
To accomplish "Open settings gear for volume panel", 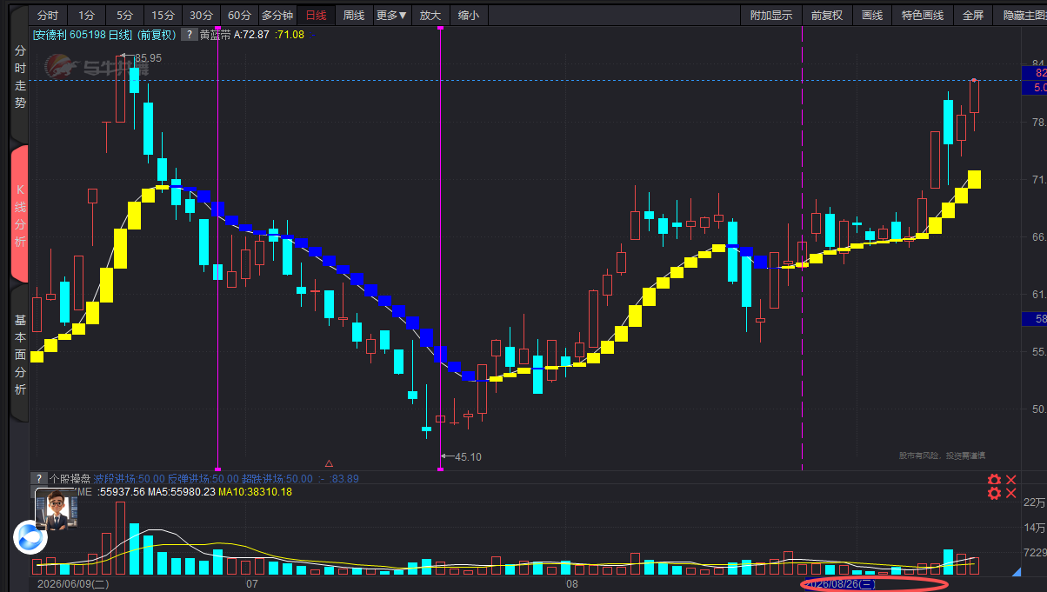I will (994, 494).
